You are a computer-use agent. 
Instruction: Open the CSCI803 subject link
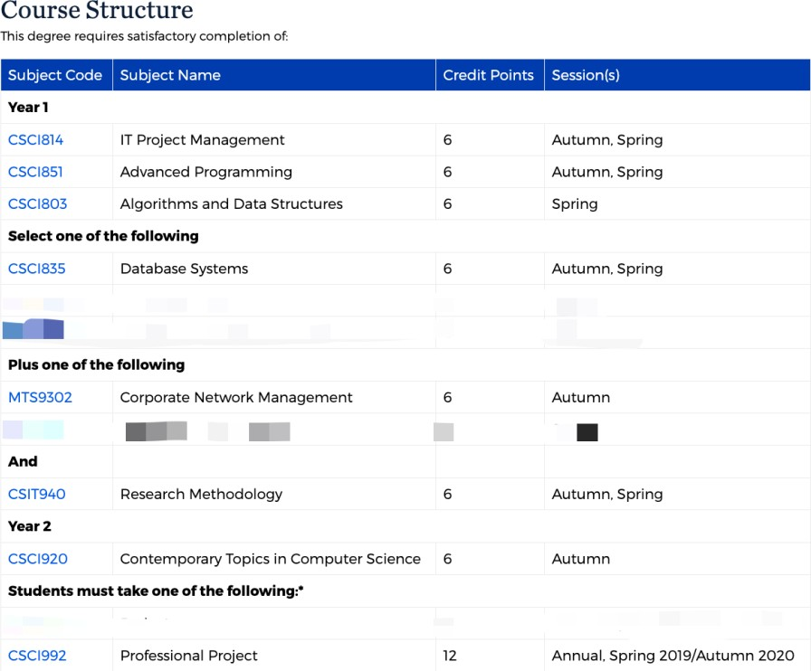pyautogui.click(x=38, y=203)
